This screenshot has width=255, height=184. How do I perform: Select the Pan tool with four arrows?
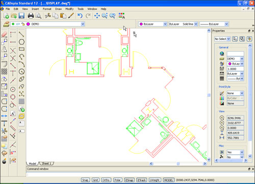pos(97,16)
